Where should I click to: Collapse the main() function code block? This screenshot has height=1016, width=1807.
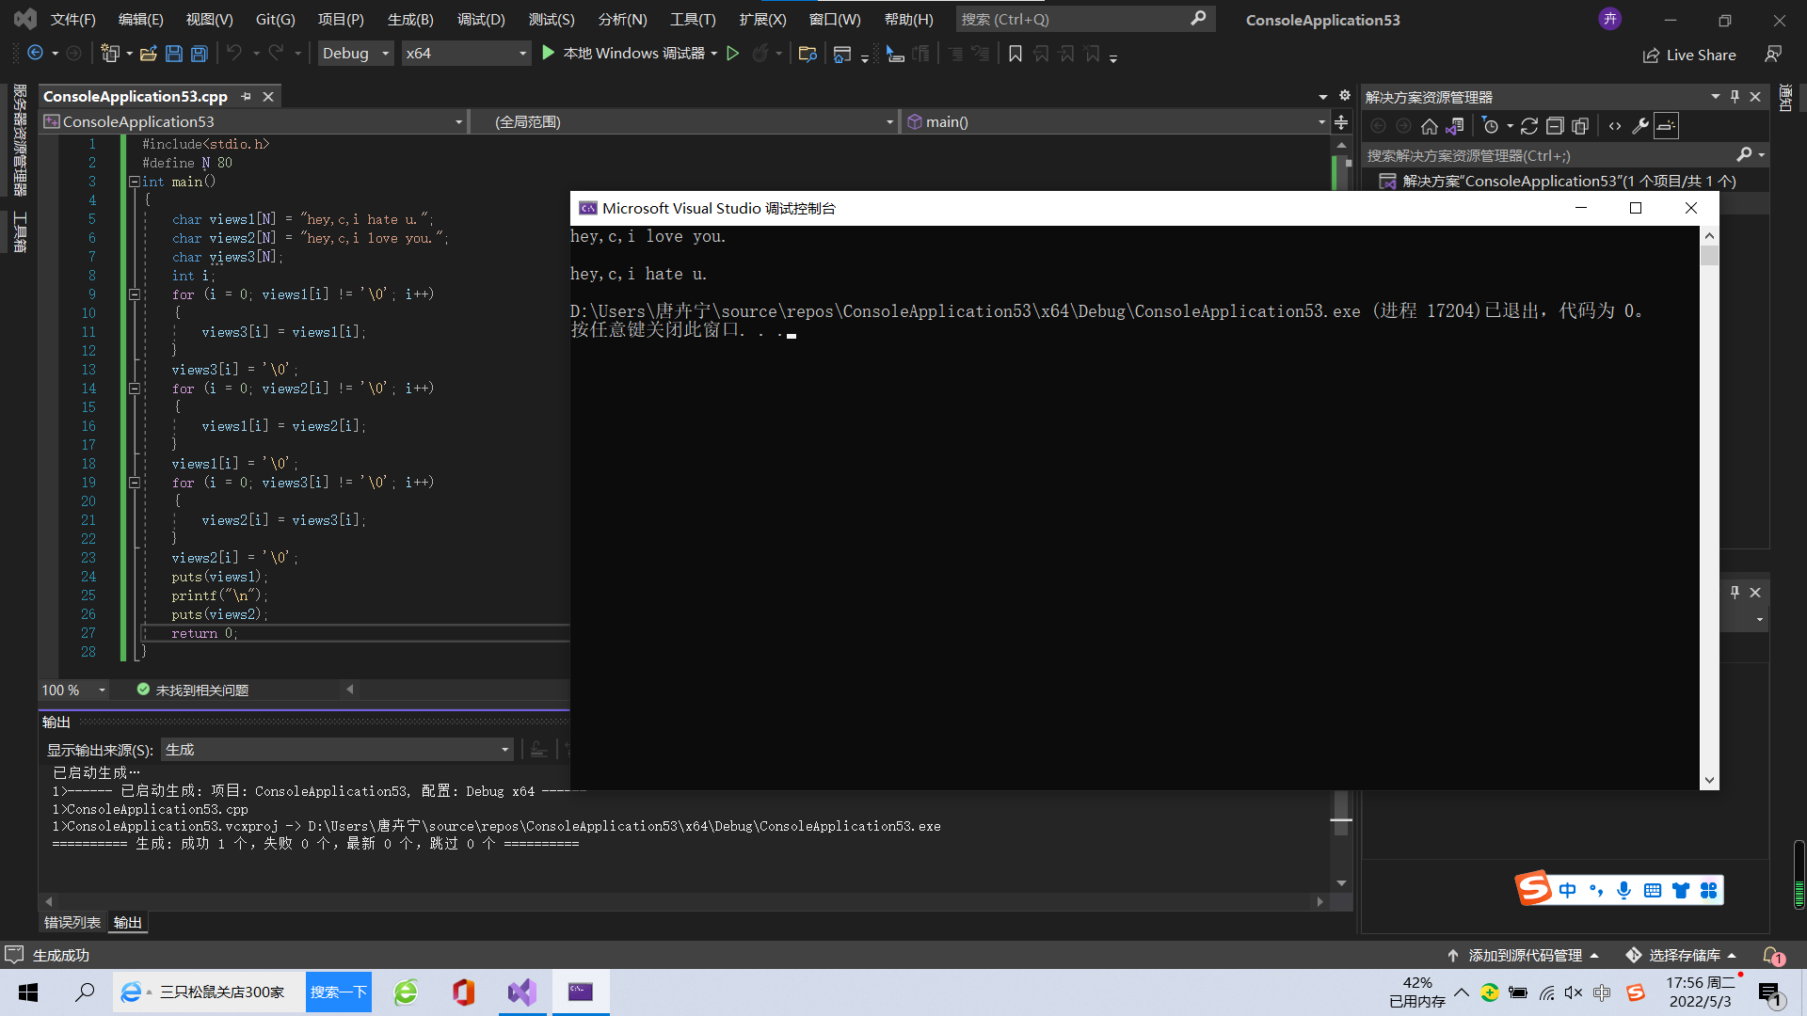(135, 182)
